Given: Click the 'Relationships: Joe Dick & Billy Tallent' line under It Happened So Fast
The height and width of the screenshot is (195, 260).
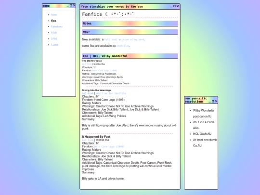Looking at the screenshot, I should [106, 156].
